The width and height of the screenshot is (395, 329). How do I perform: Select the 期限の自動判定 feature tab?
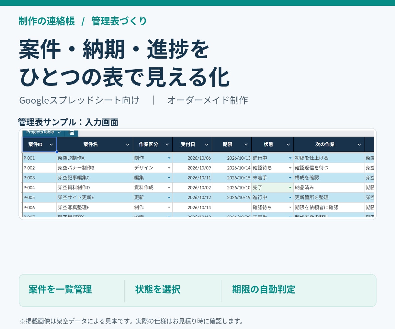coord(264,289)
